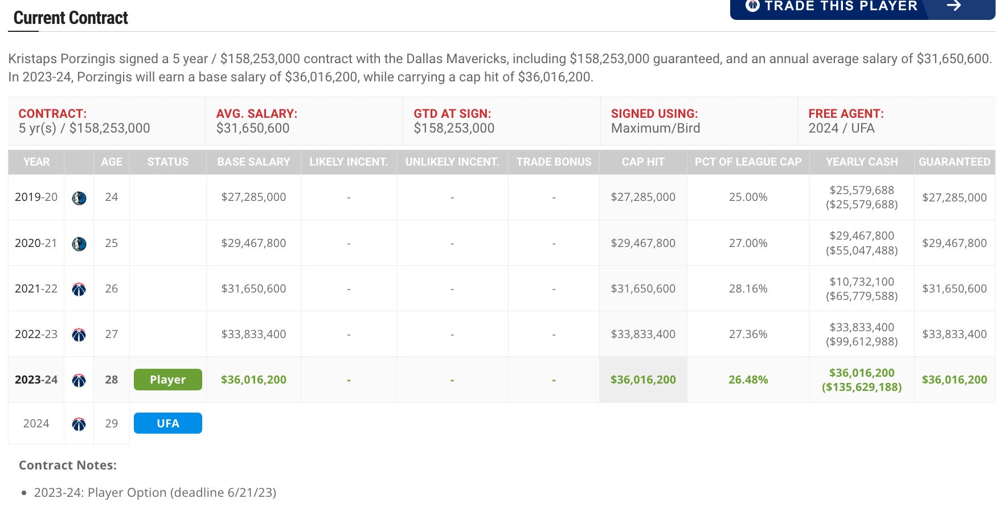
Task: Click the Mavericks logo in the 2020-21 row
Action: click(79, 244)
